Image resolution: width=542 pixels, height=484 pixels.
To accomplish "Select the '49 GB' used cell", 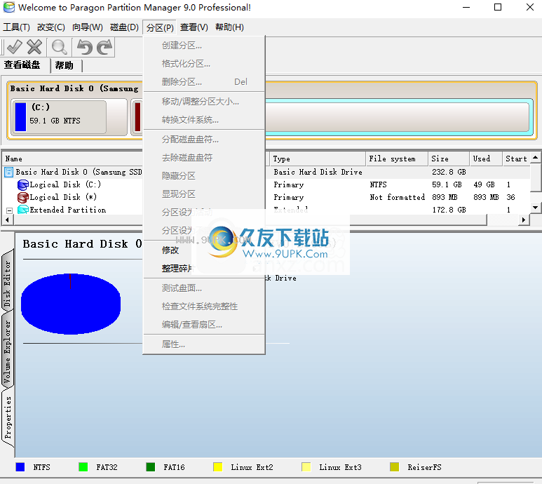I will click(x=484, y=184).
